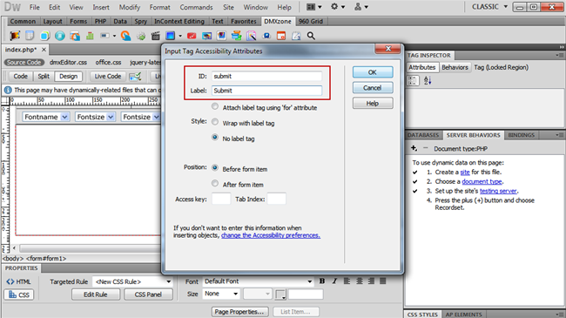
Task: Open the first Fontsize dropdown
Action: point(95,117)
